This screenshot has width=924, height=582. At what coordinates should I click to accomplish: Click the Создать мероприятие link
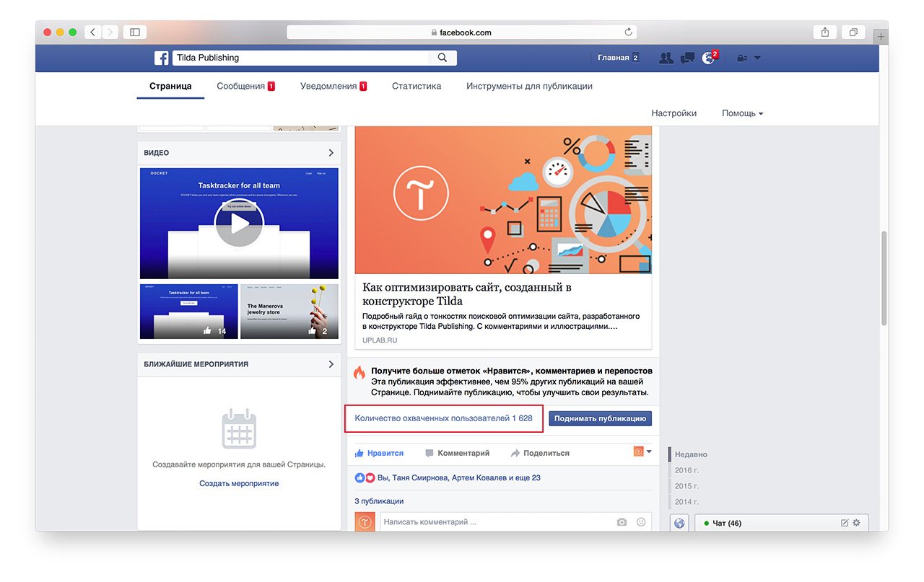pos(239,483)
